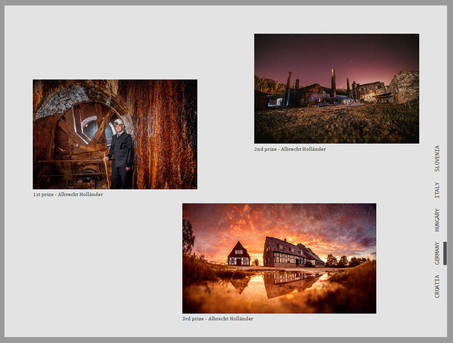Click the miner's white helmet in the photo
This screenshot has width=453, height=343.
tap(119, 122)
